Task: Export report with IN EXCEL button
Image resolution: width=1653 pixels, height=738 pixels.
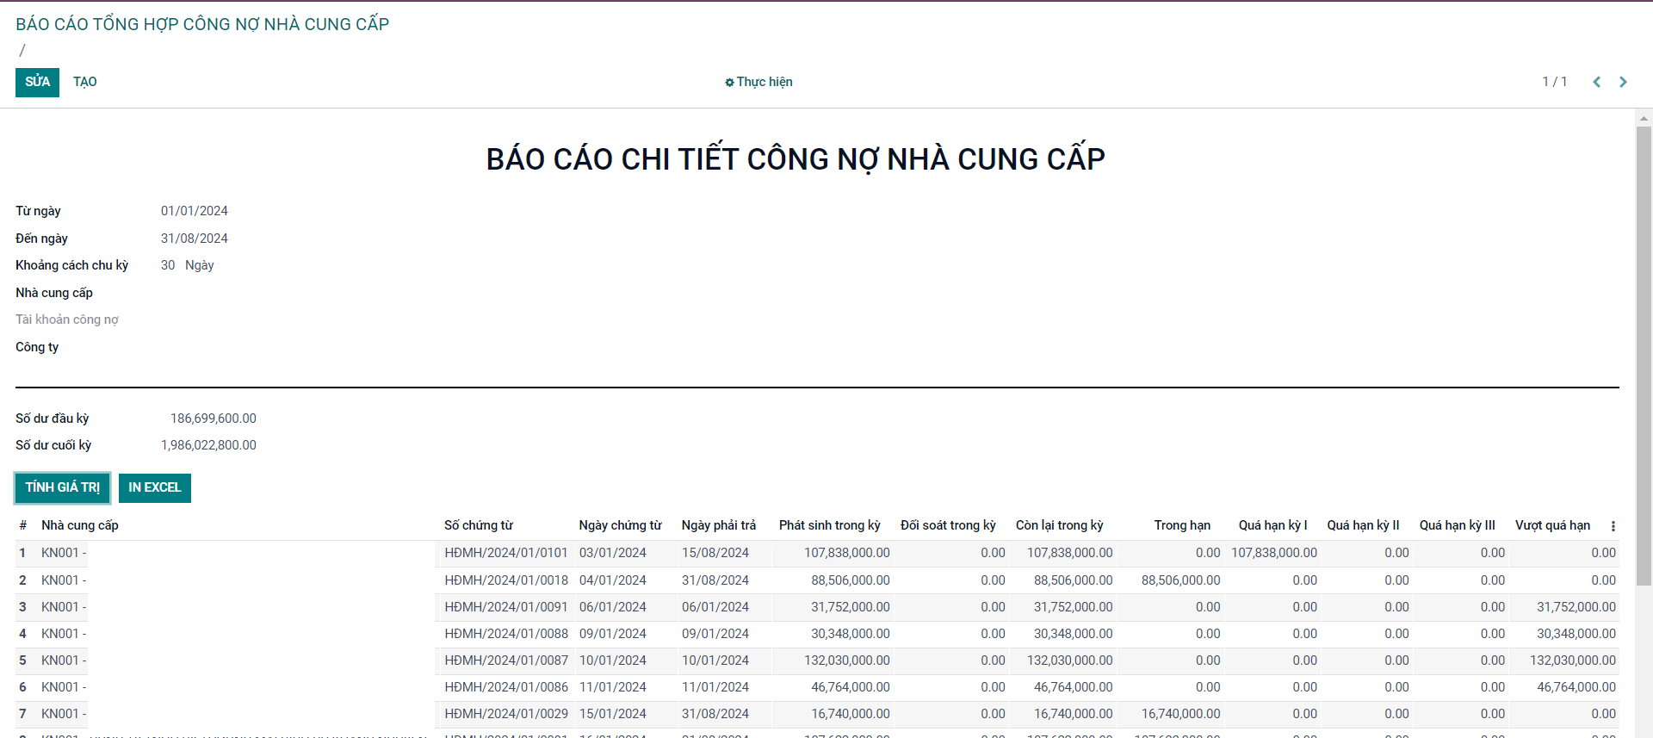Action: coord(155,487)
